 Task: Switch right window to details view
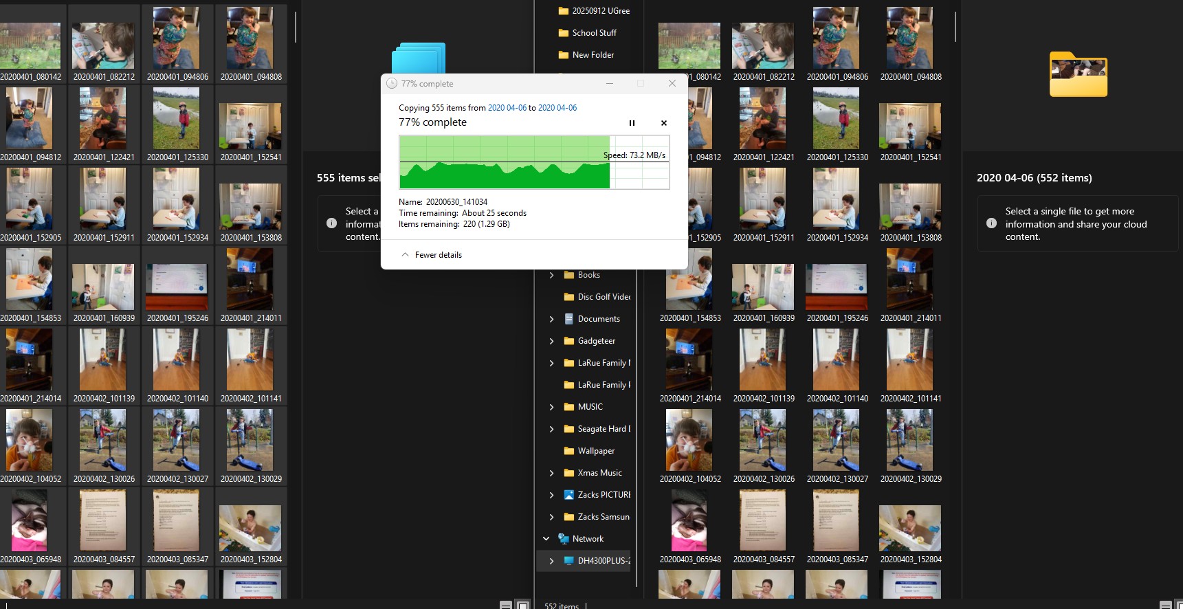click(1165, 605)
